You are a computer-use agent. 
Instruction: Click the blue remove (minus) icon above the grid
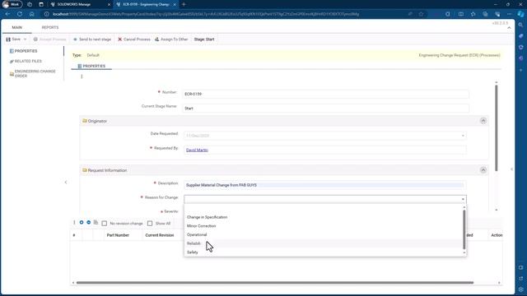pos(88,223)
